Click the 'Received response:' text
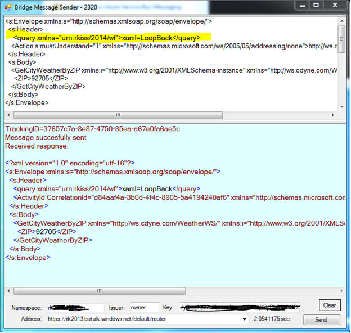This screenshot has width=351, height=333. (x=37, y=146)
